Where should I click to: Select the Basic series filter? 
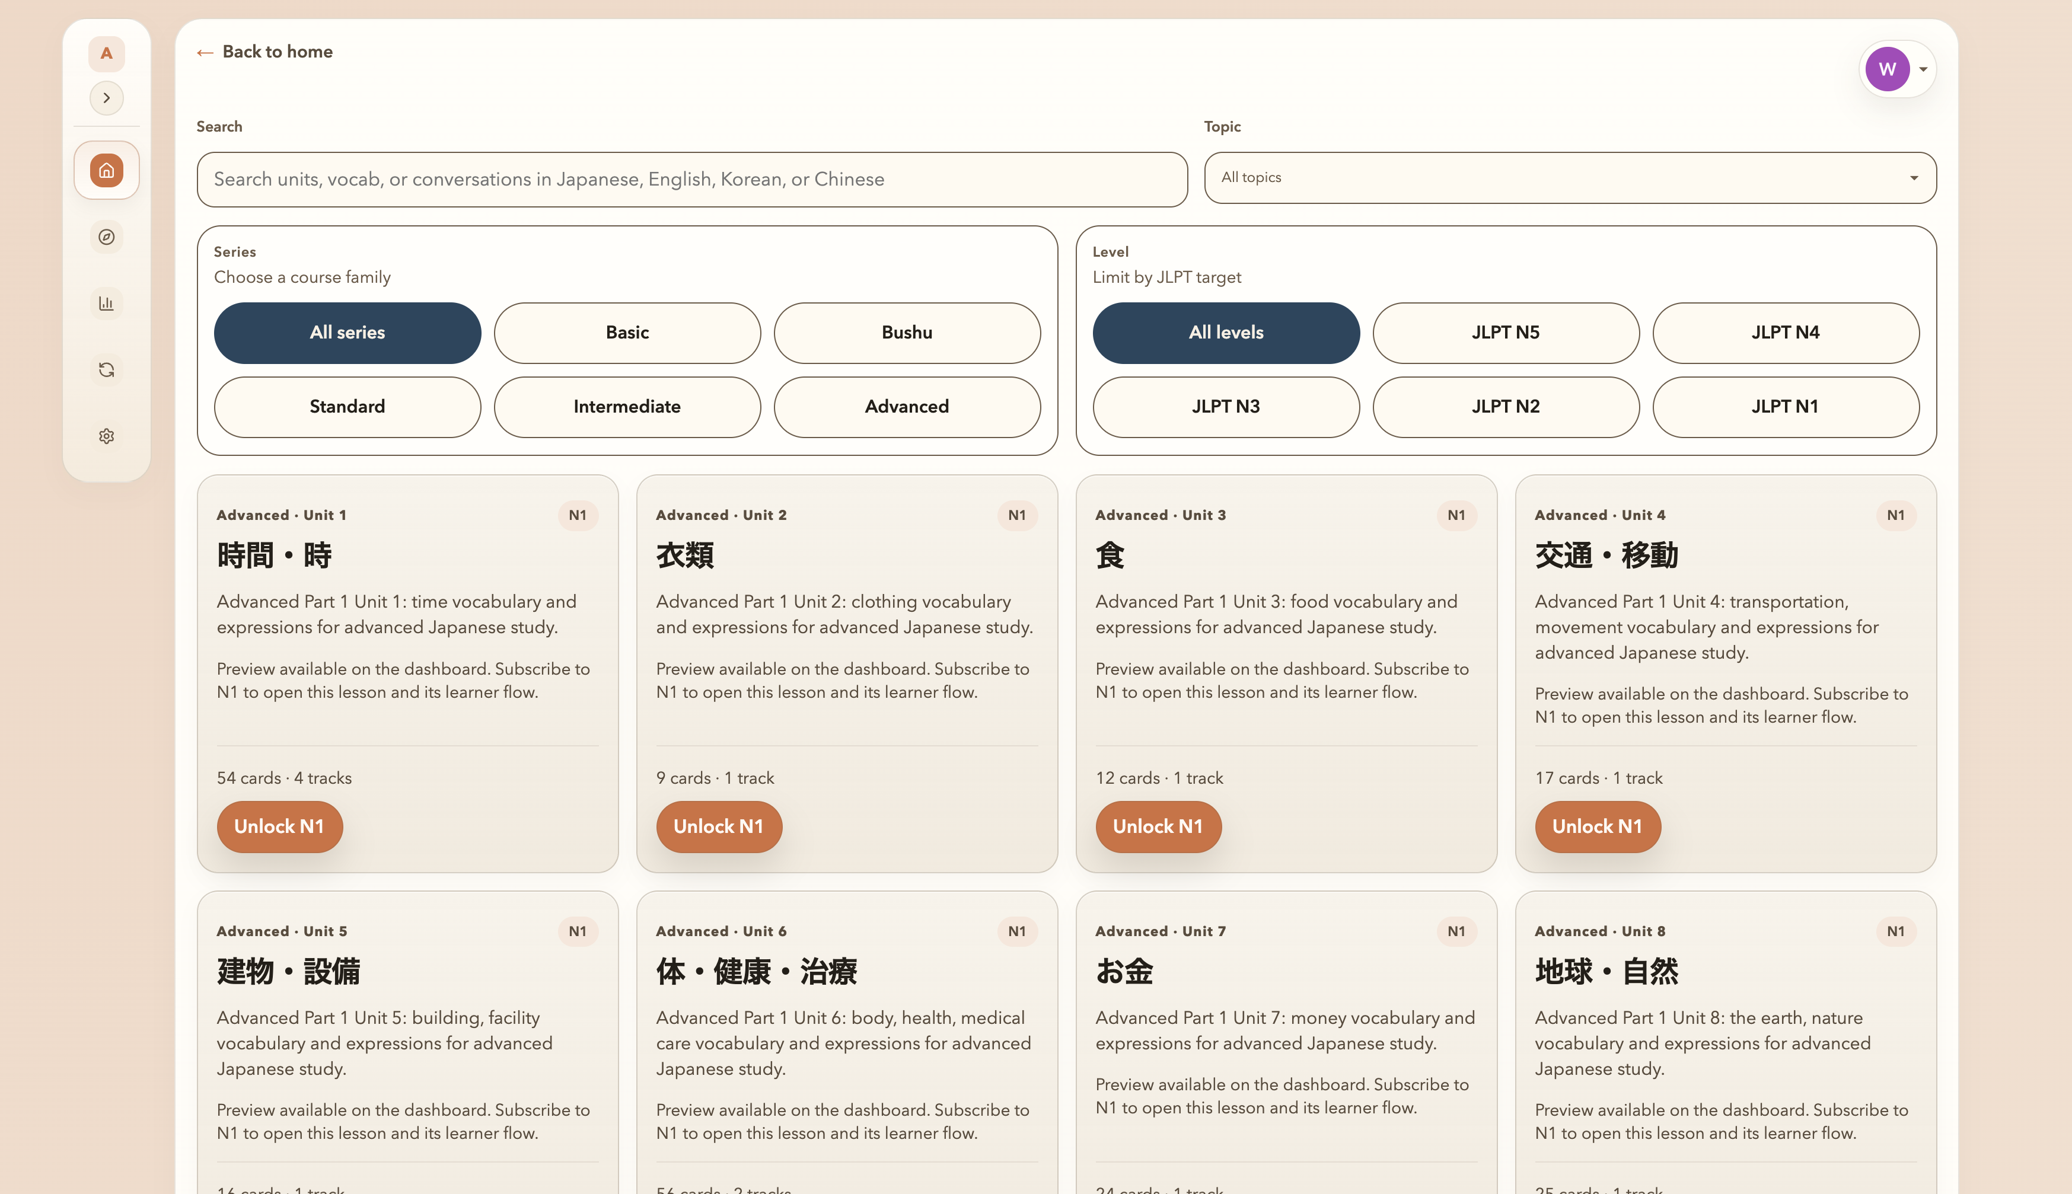tap(627, 332)
